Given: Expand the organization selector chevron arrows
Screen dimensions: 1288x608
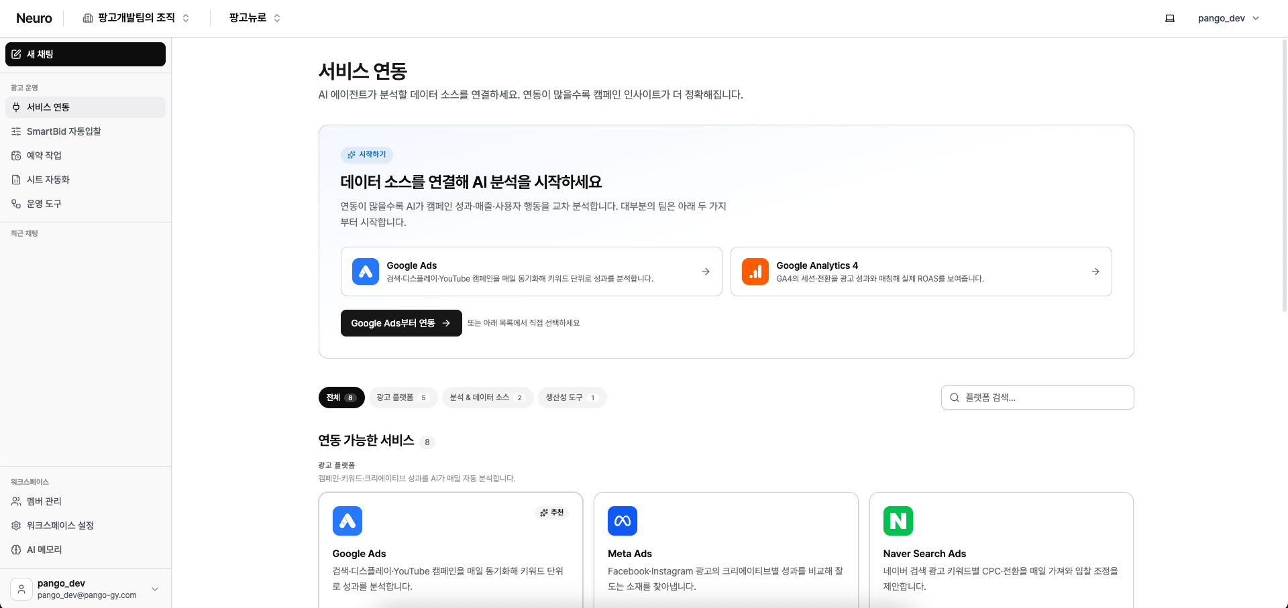Looking at the screenshot, I should [x=186, y=18].
